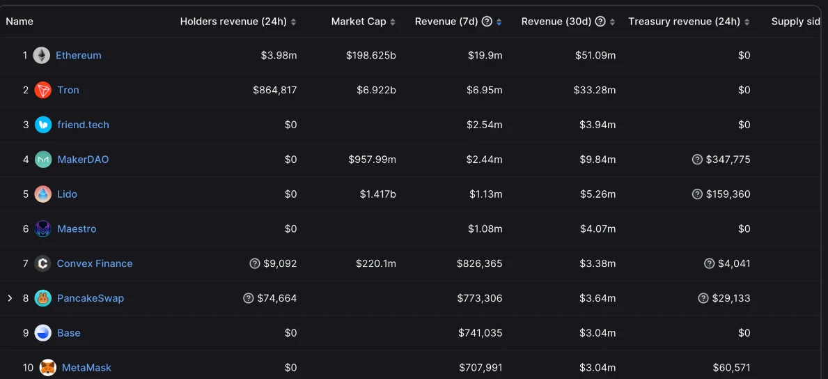Click the Ethereum logo icon
The image size is (828, 379).
(x=42, y=55)
